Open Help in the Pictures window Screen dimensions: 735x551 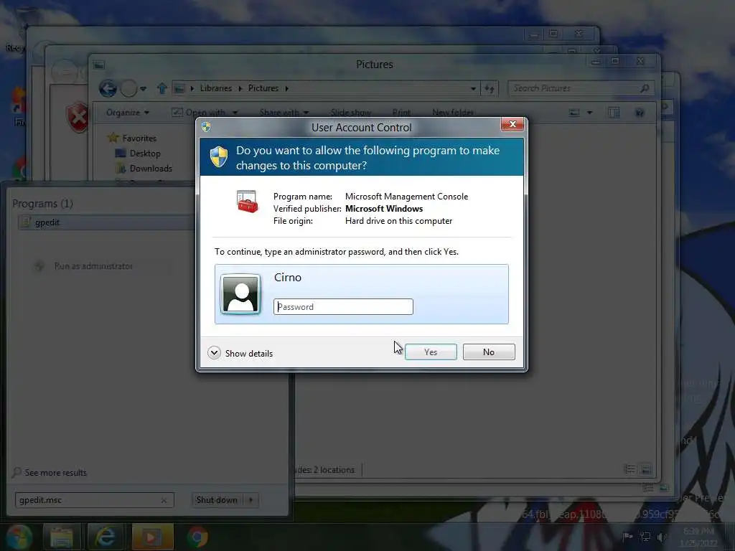coord(640,113)
